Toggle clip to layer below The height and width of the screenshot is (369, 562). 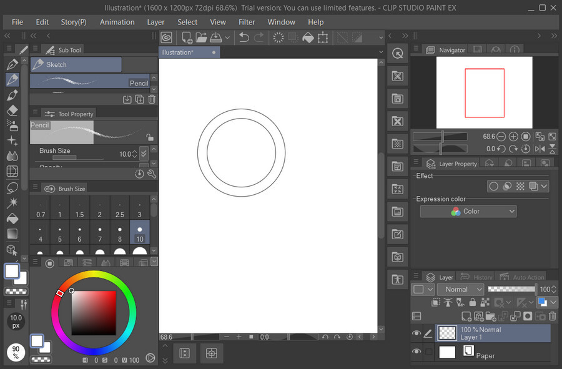435,302
